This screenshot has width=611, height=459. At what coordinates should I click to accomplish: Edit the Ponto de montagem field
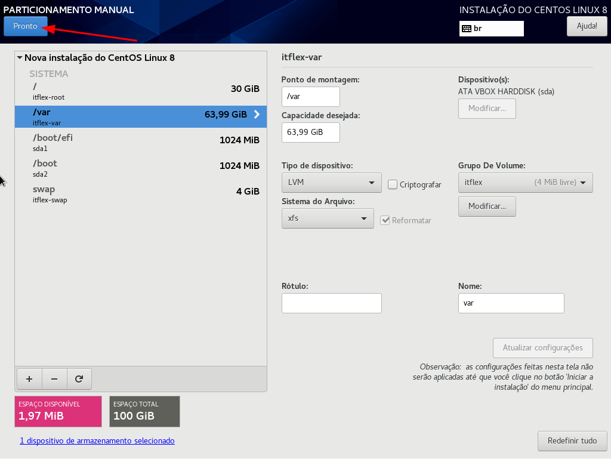310,97
